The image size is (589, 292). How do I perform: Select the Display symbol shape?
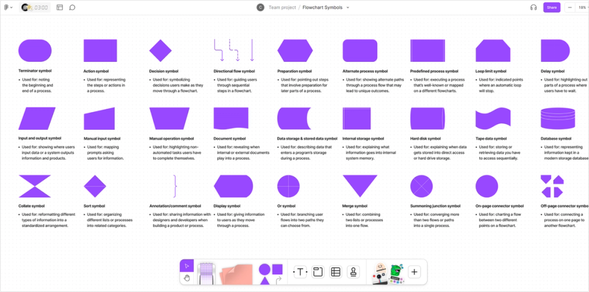[233, 186]
